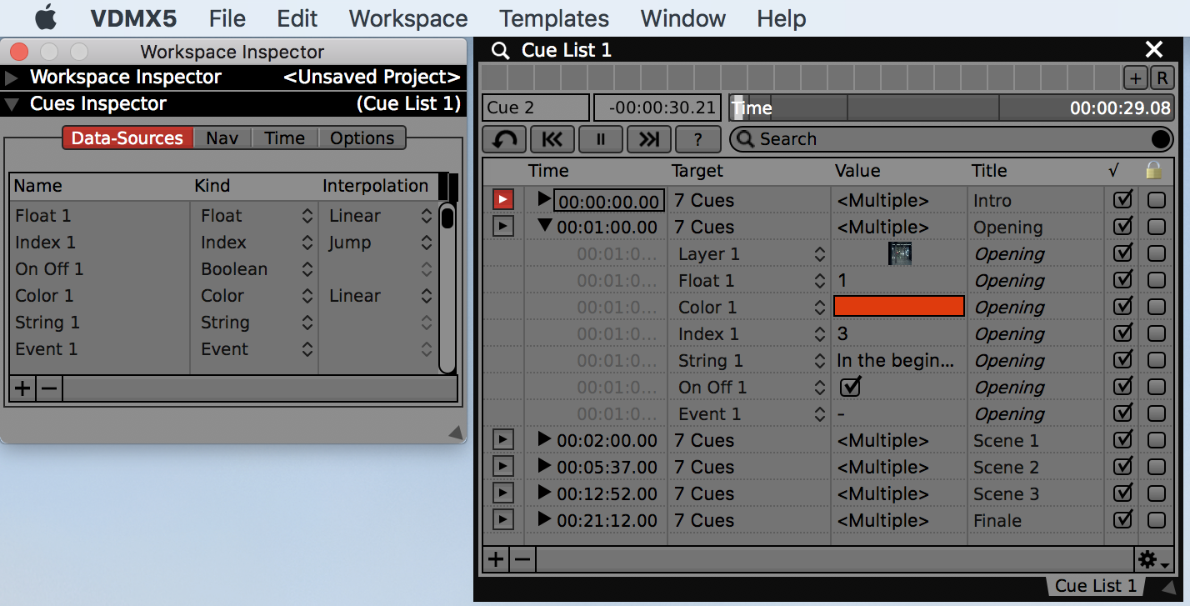This screenshot has height=606, width=1190.
Task: Disable the Intro cue enabled checkbox
Action: 1122,199
